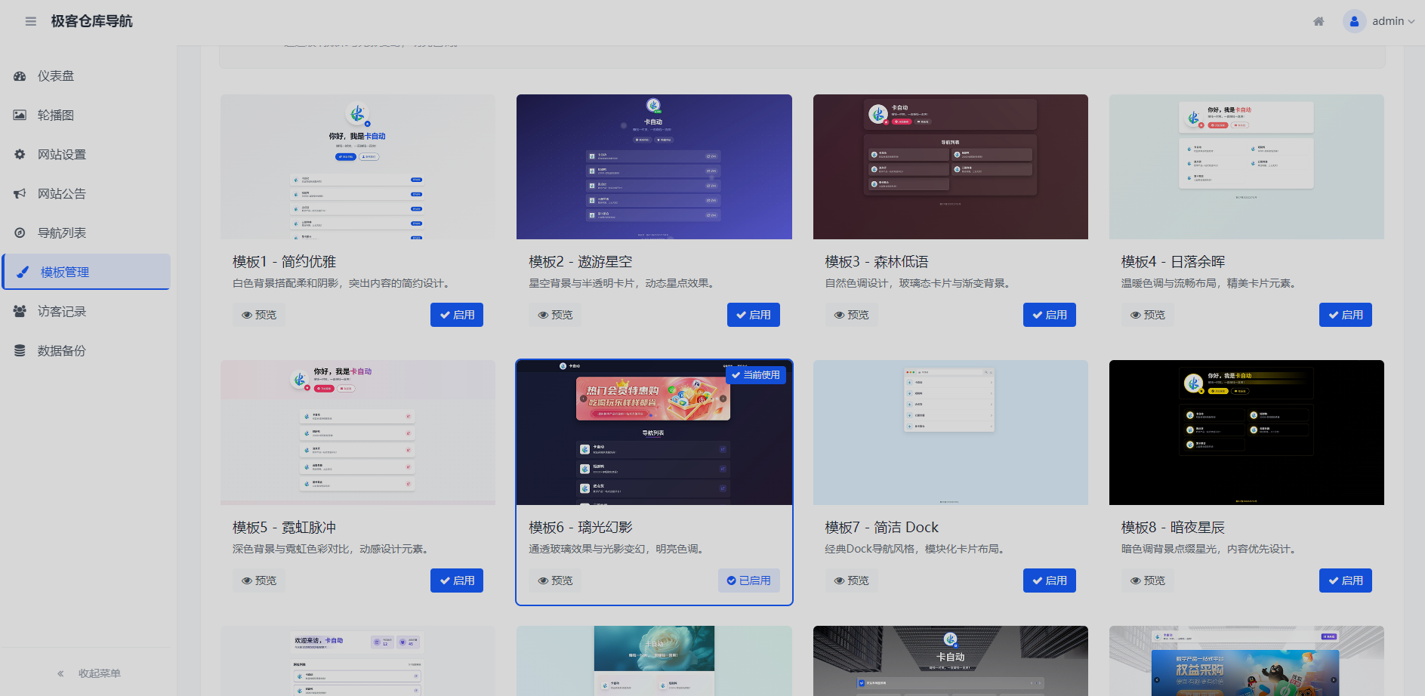Click the 数据备份 backup database icon
Viewport: 1425px width, 696px height.
[19, 350]
